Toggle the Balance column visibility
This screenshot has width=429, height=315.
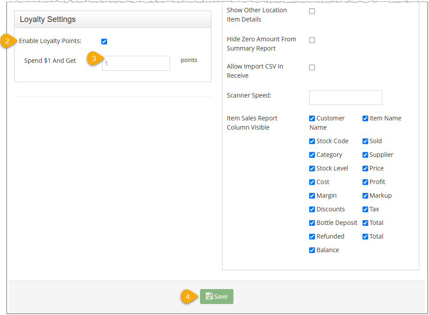pos(312,250)
